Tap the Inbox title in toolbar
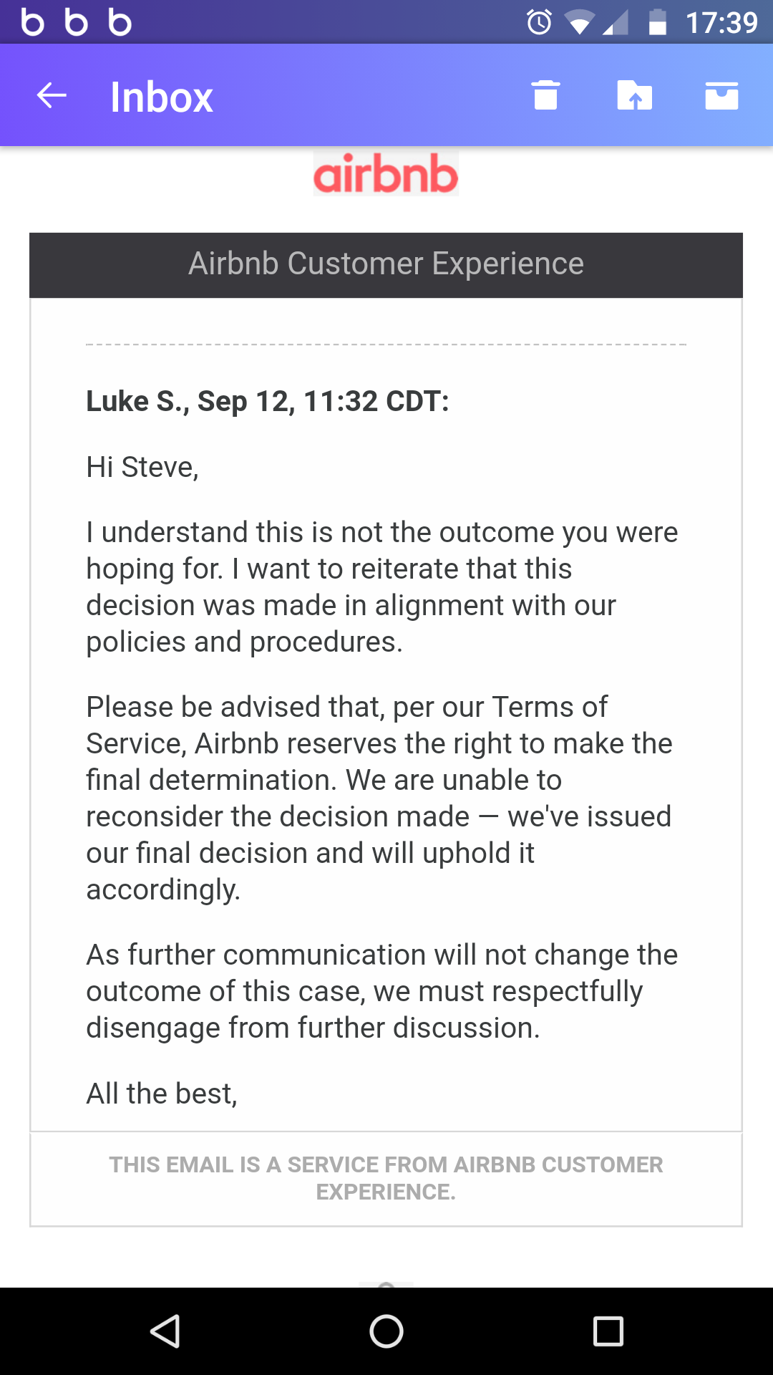Viewport: 773px width, 1375px height. 162,97
